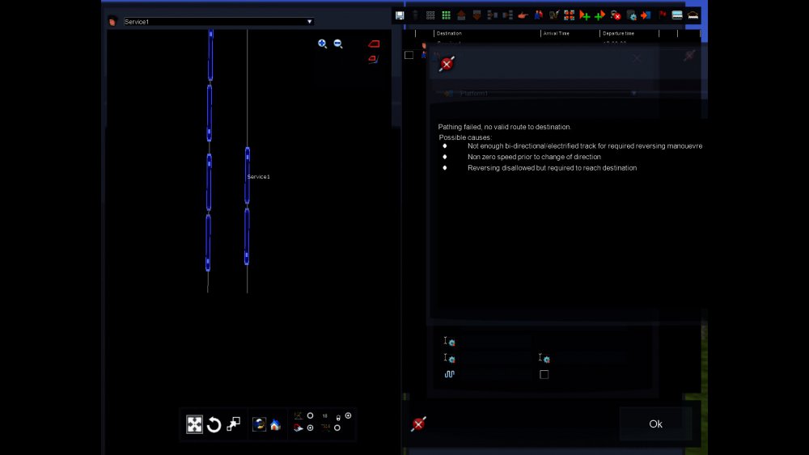Tick the checkbox in the timetable row

tap(409, 55)
